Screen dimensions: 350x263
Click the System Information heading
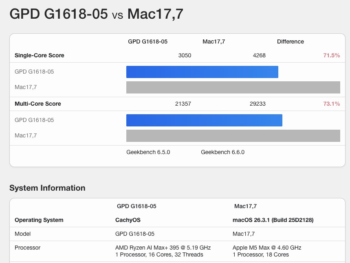coord(47,188)
